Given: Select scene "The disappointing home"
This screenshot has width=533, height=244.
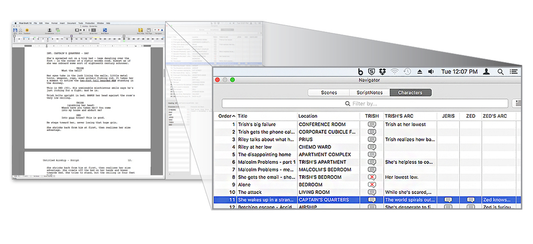Looking at the screenshot, I should (x=264, y=154).
